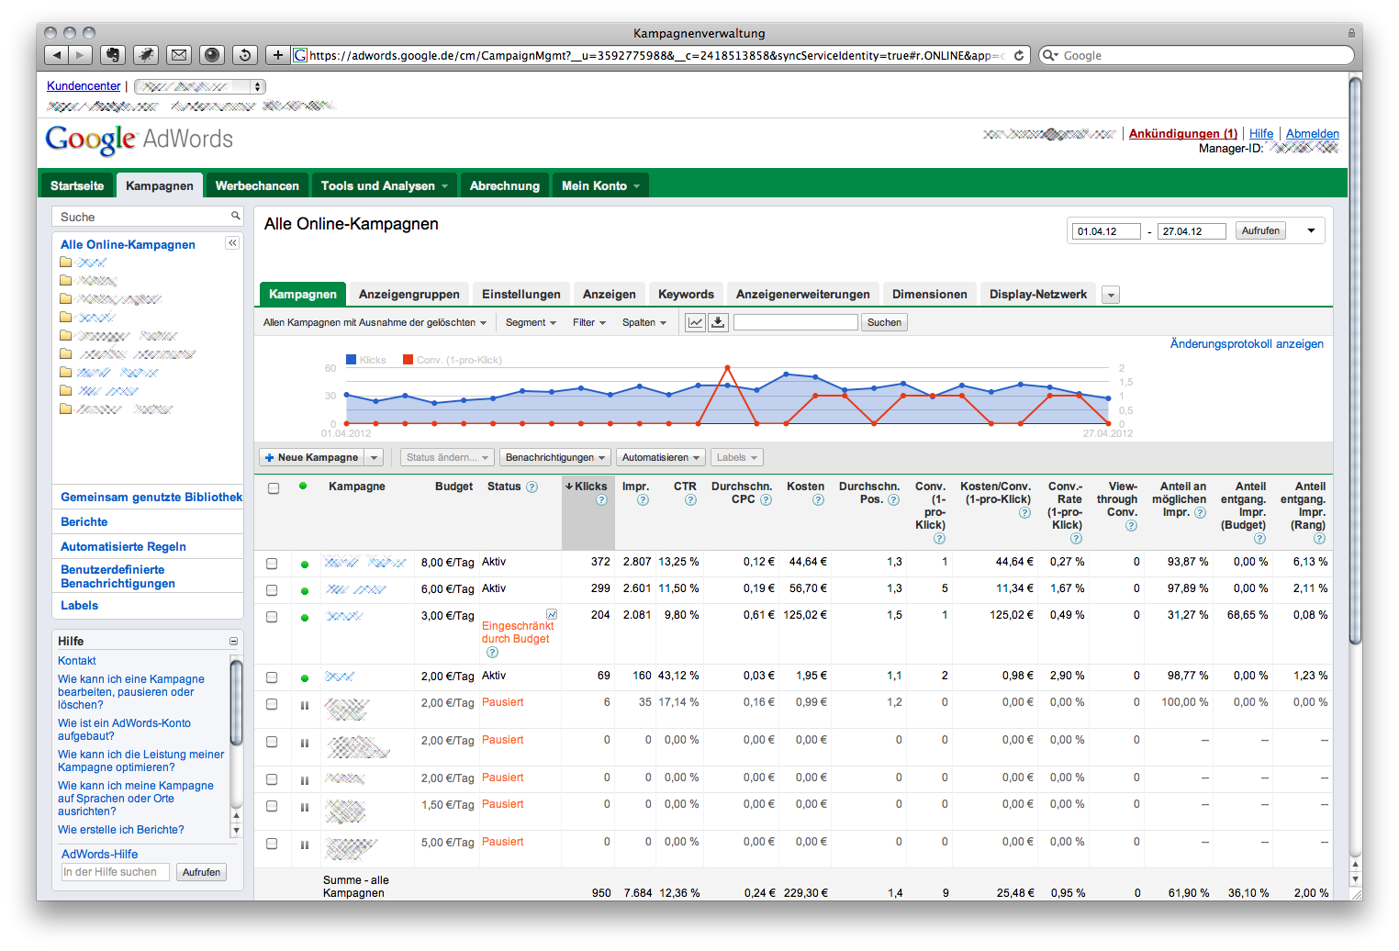
Task: Tick the select-all checkbox in table header
Action: pos(273,488)
